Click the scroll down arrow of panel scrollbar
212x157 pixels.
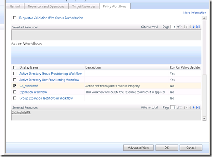[204, 119]
